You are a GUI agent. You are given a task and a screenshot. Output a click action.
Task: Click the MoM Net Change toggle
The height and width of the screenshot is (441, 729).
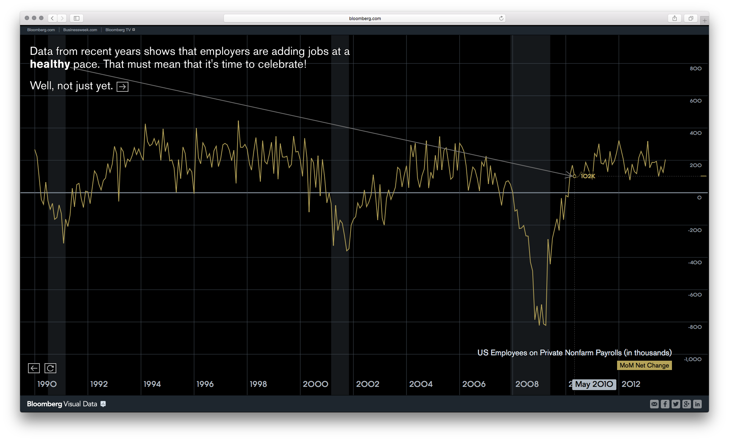(x=644, y=365)
